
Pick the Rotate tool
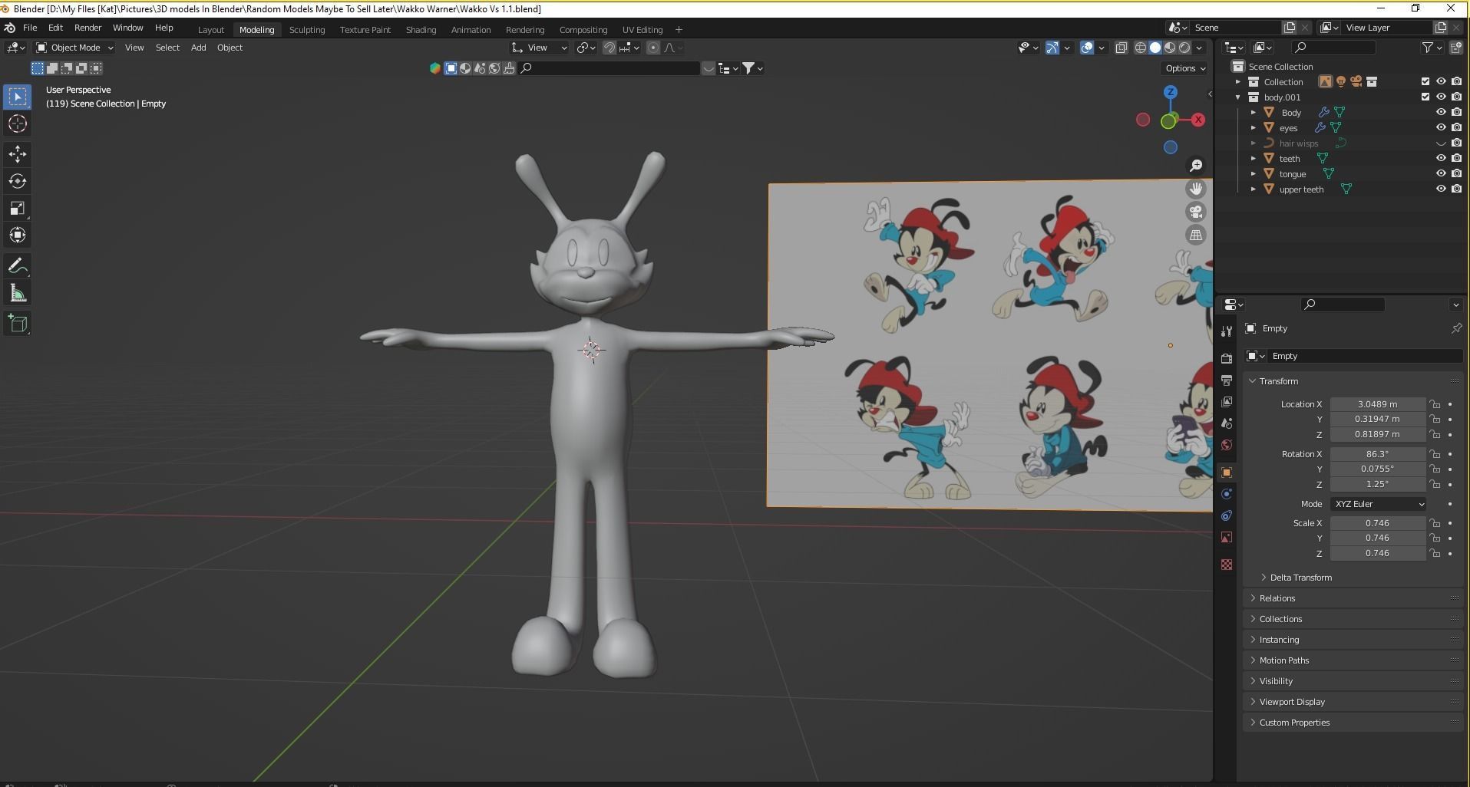click(18, 181)
